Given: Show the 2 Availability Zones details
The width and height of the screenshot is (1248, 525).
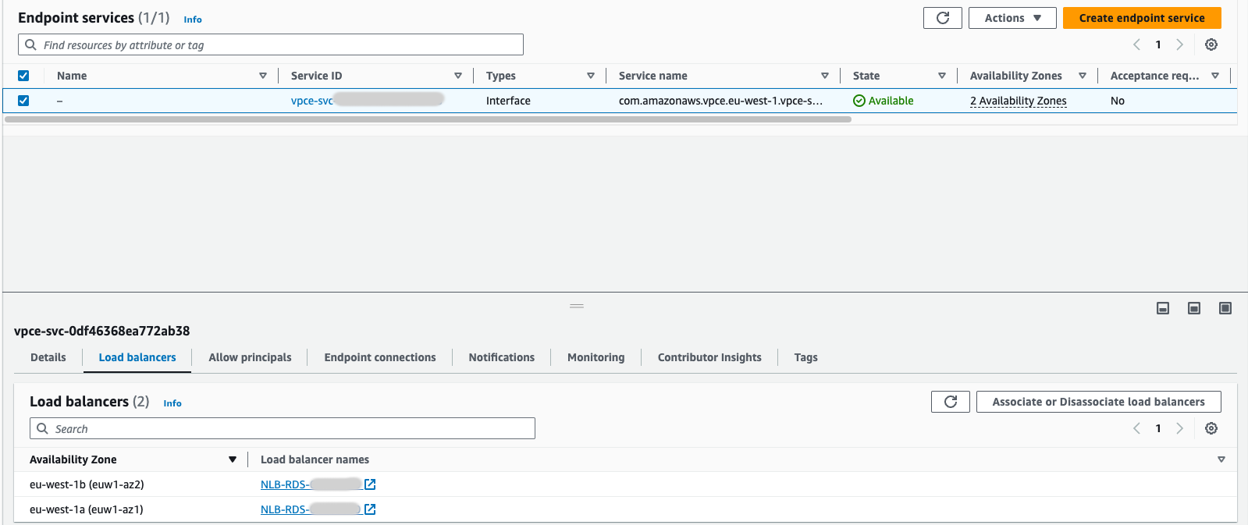Looking at the screenshot, I should pos(1018,101).
